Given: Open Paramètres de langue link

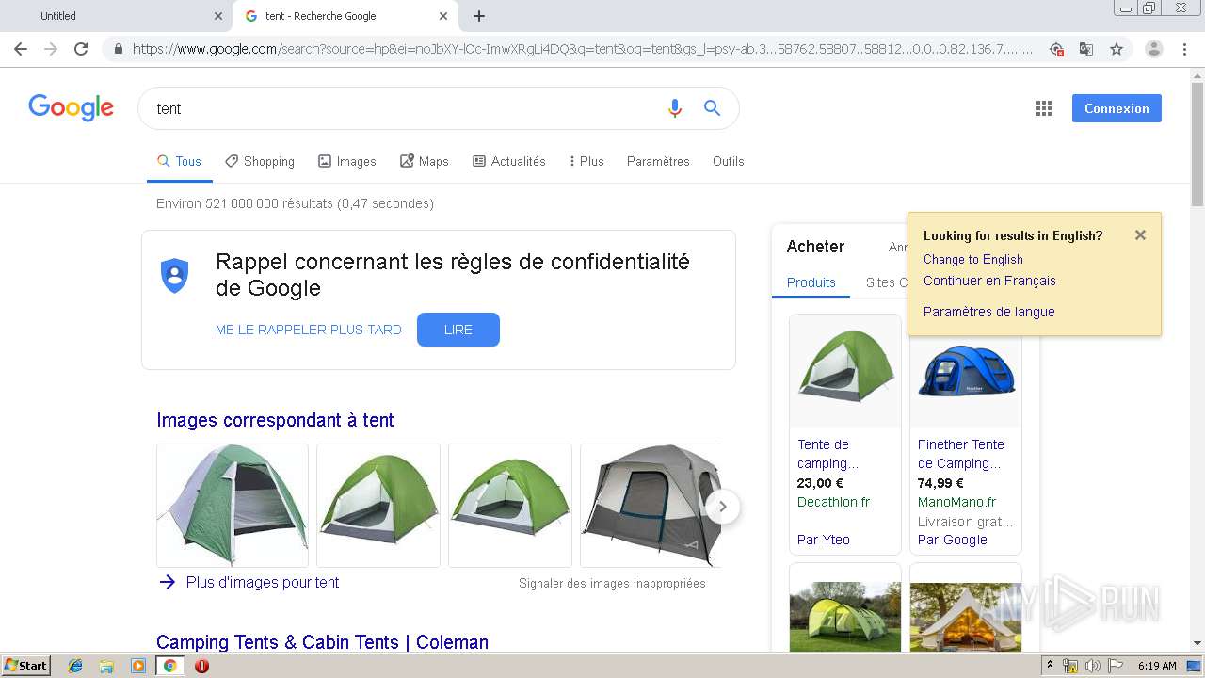Looking at the screenshot, I should [989, 312].
